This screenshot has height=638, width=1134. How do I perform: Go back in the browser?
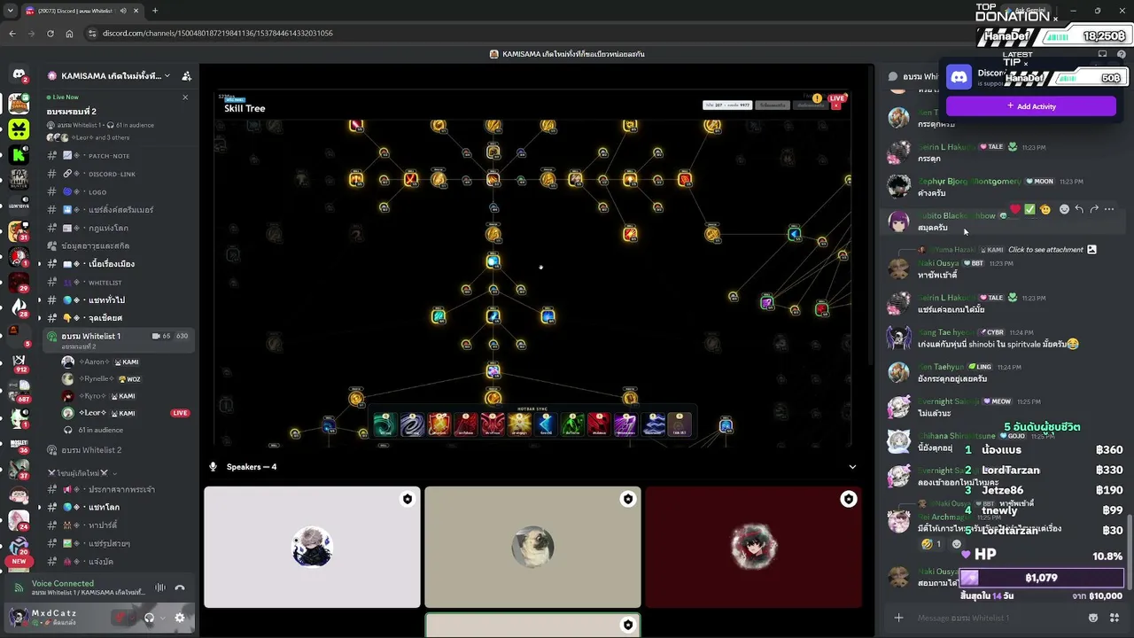(x=12, y=34)
